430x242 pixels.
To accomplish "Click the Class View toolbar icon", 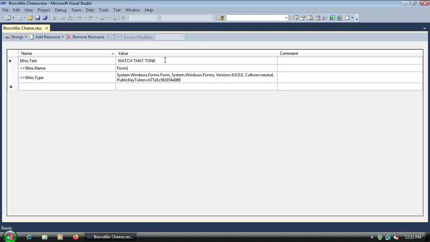I will (x=340, y=18).
